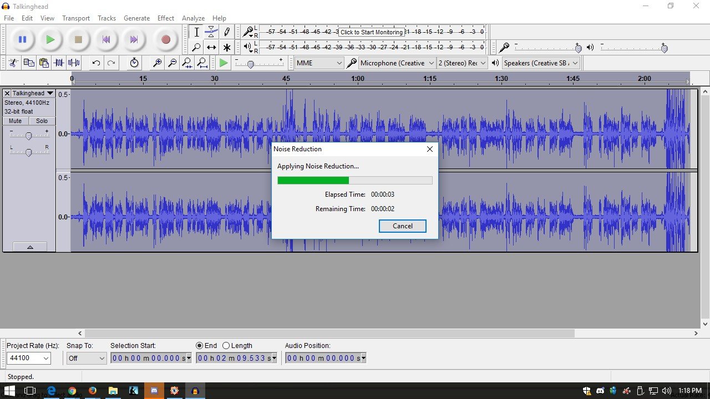Click the Stop transport button
The width and height of the screenshot is (710, 399).
coord(78,39)
